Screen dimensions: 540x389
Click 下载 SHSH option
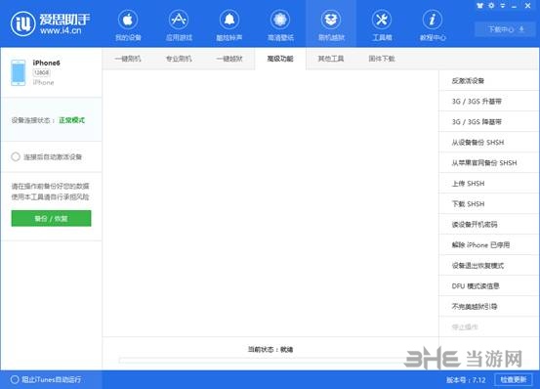pyautogui.click(x=488, y=203)
